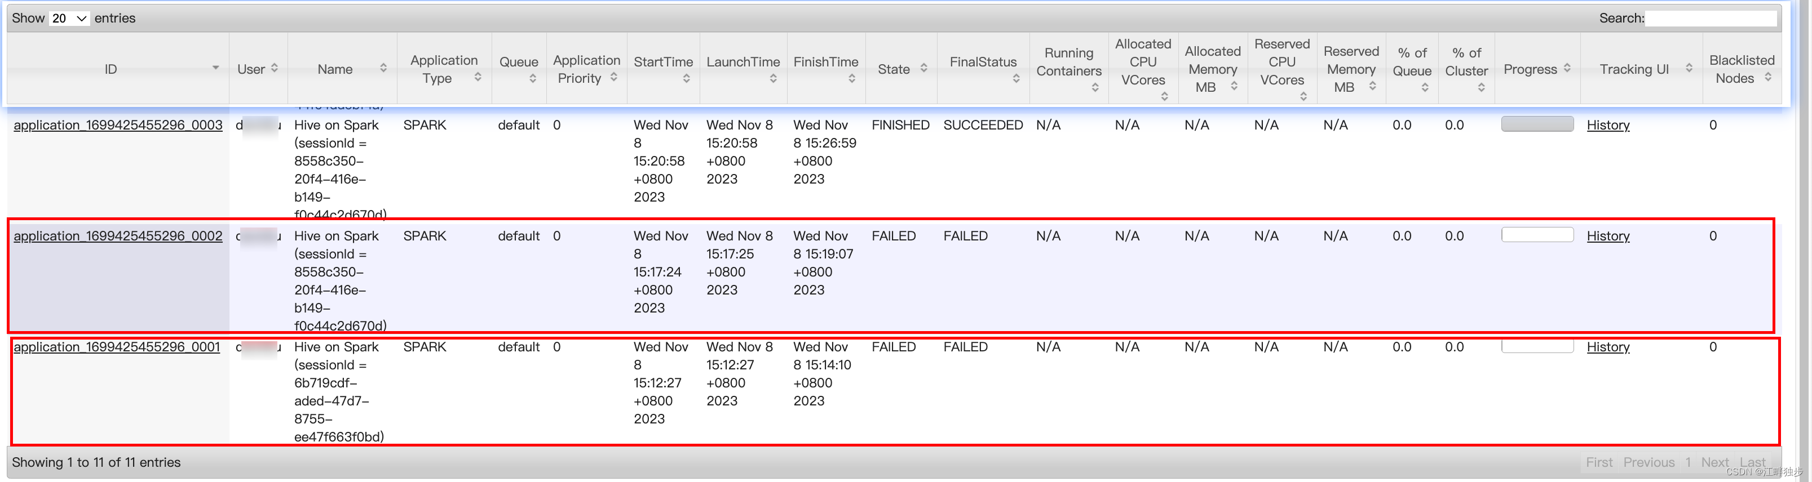The image size is (1812, 482).
Task: Sort by the State column sort icon
Action: pos(923,68)
